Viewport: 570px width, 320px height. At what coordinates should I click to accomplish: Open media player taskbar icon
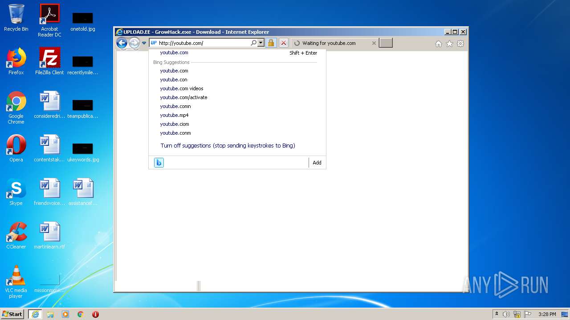pyautogui.click(x=65, y=314)
